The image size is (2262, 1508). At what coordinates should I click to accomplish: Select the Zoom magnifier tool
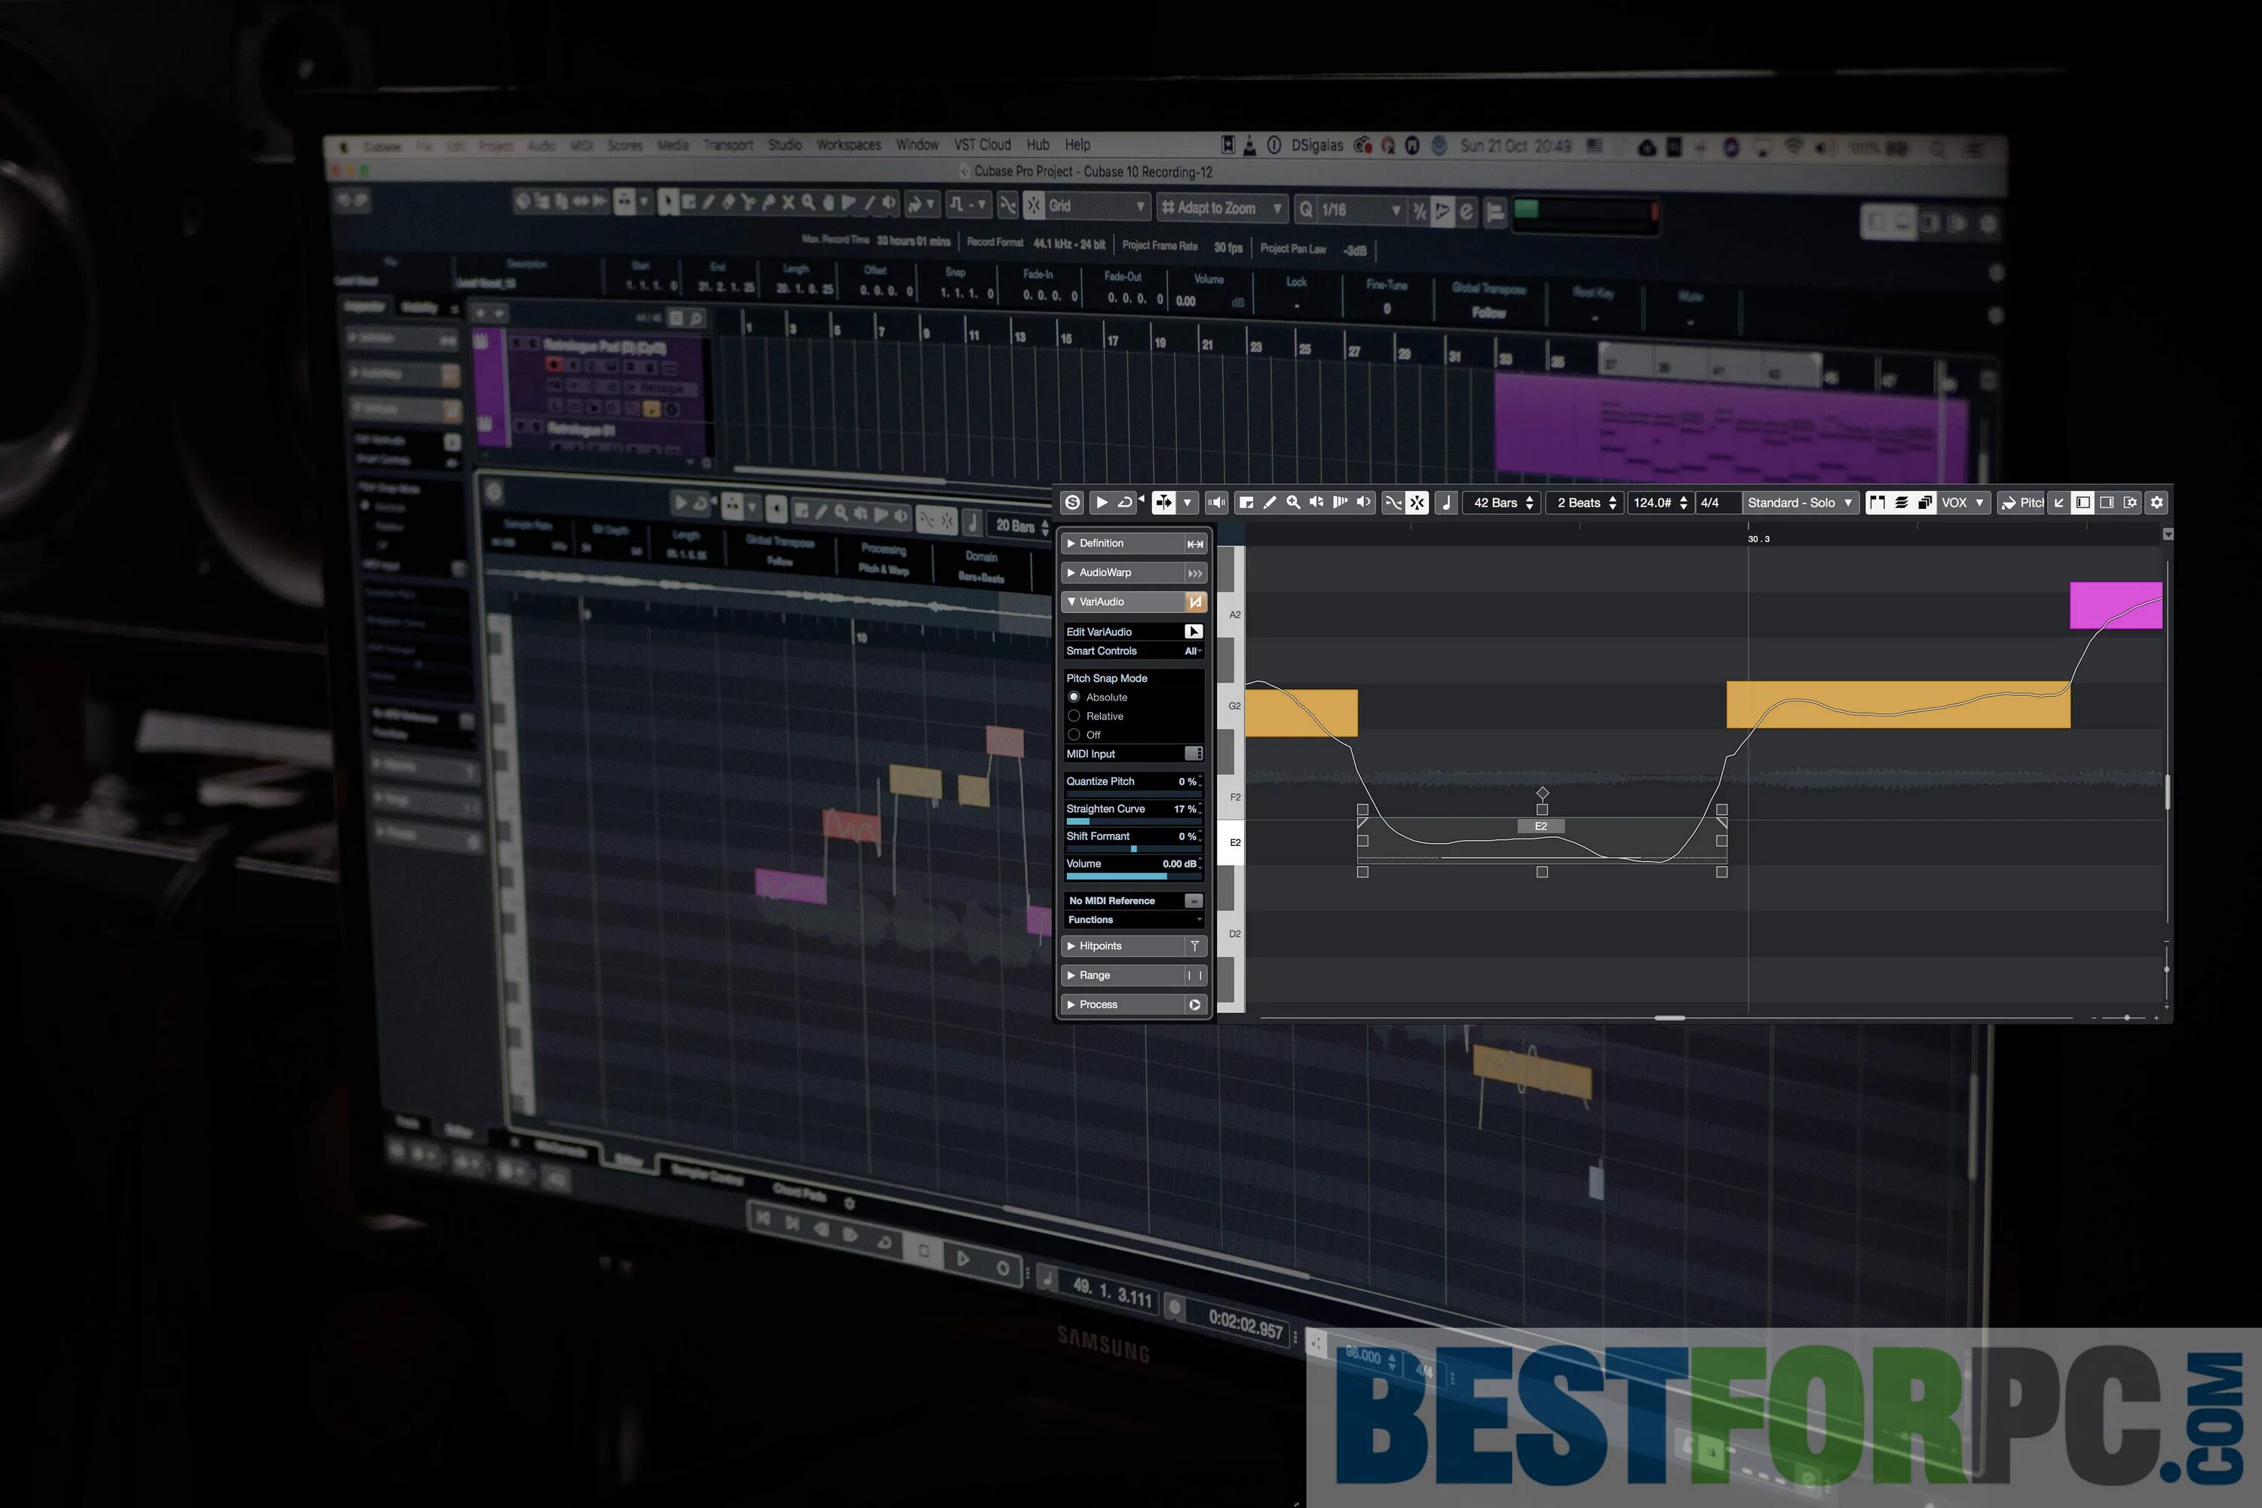click(x=1294, y=503)
